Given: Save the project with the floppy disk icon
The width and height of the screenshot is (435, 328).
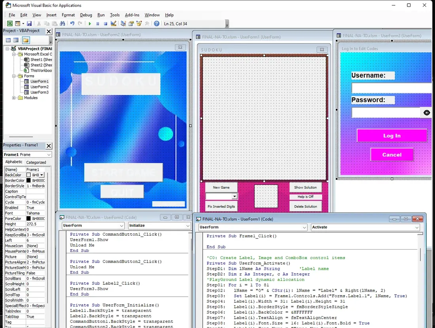Looking at the screenshot, I should click(x=29, y=24).
